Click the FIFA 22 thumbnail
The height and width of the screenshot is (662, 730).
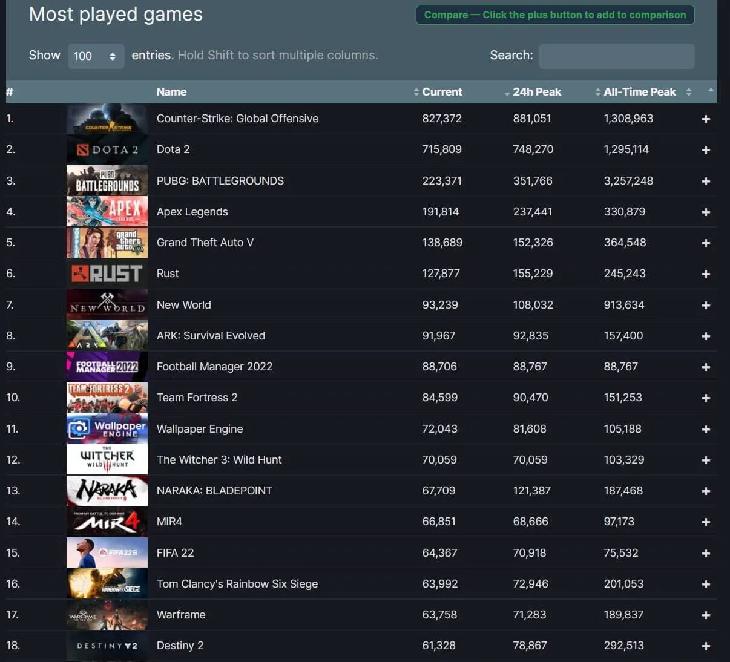107,553
